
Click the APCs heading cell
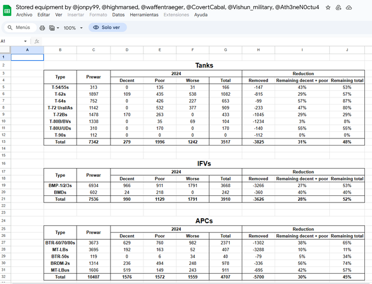pos(204,221)
